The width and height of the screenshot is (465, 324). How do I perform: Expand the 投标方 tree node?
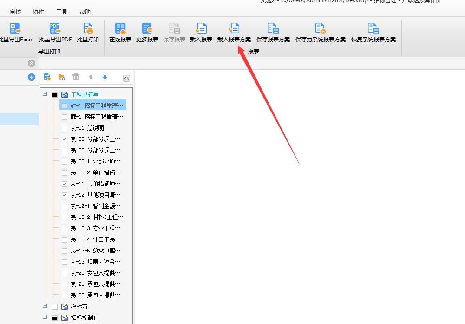coord(45,306)
